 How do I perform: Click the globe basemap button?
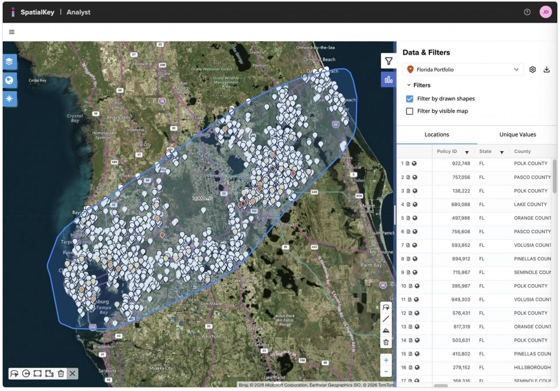[10, 80]
